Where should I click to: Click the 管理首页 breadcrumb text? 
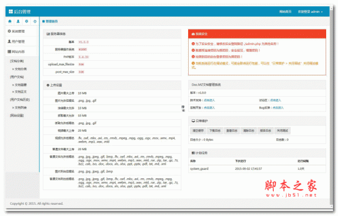pos(51,21)
